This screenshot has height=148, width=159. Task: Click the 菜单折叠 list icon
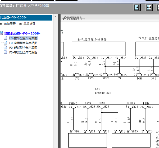tap(20, 24)
